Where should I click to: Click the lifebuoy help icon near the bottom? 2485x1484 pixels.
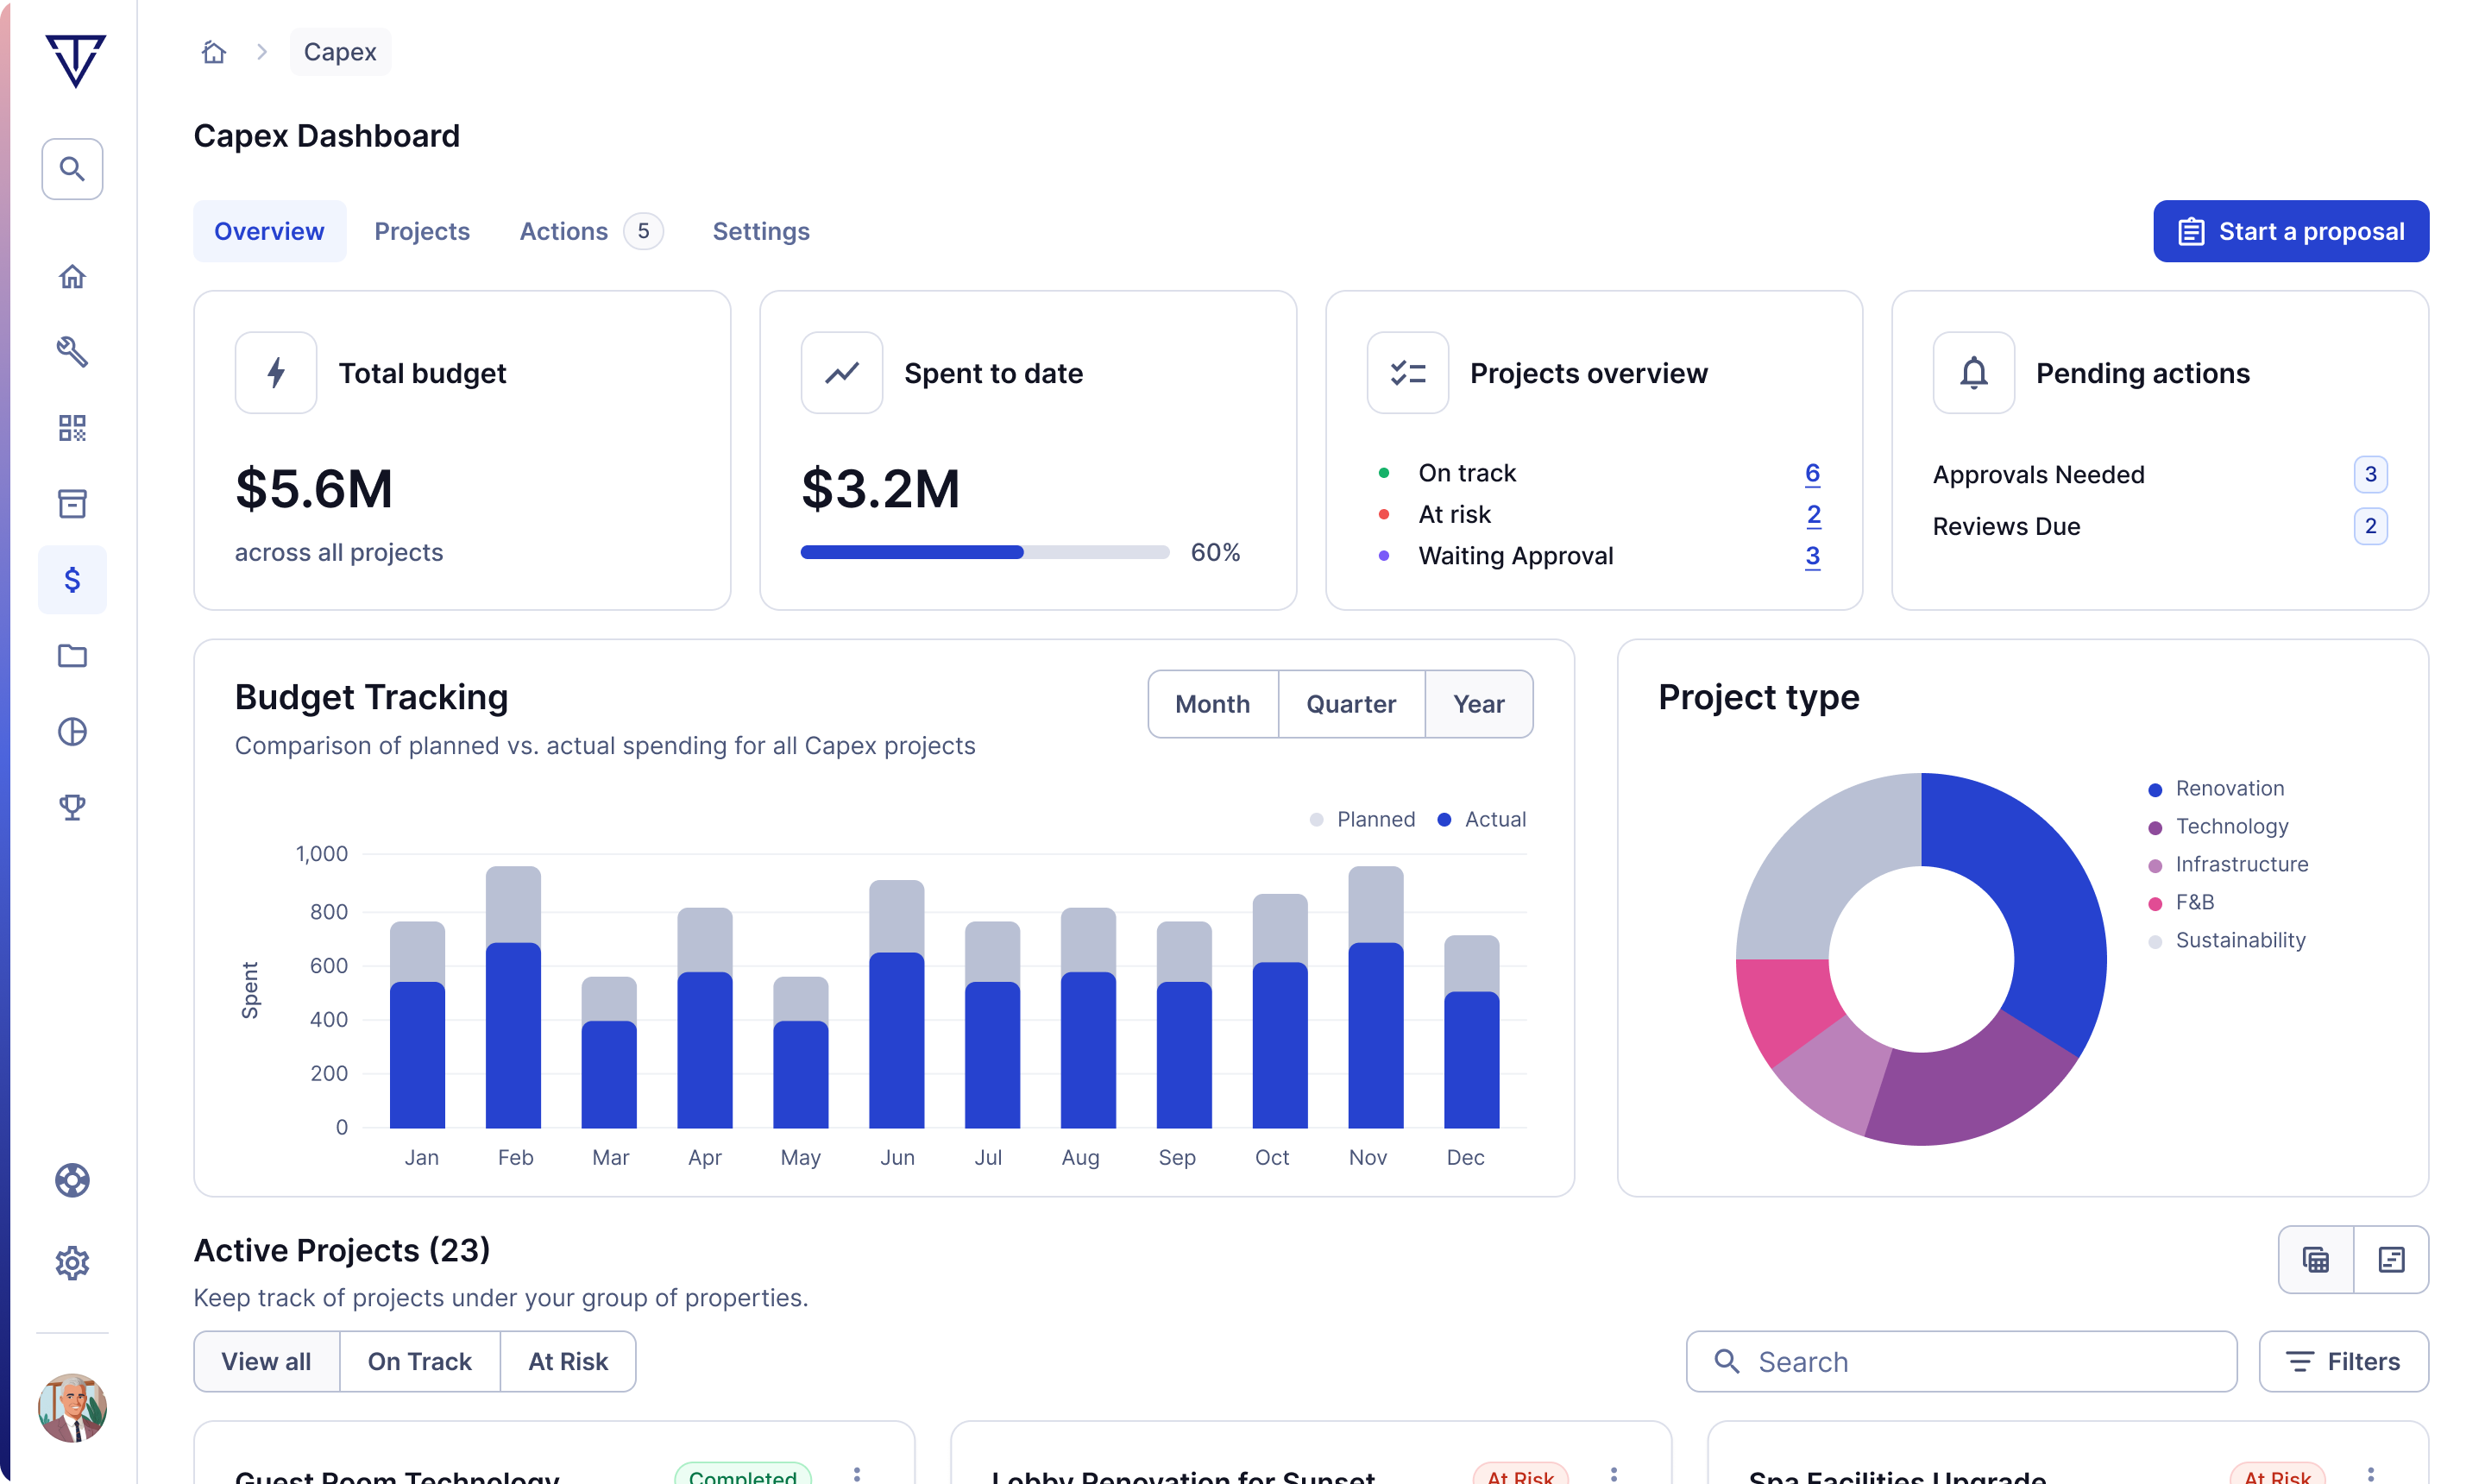click(x=72, y=1181)
